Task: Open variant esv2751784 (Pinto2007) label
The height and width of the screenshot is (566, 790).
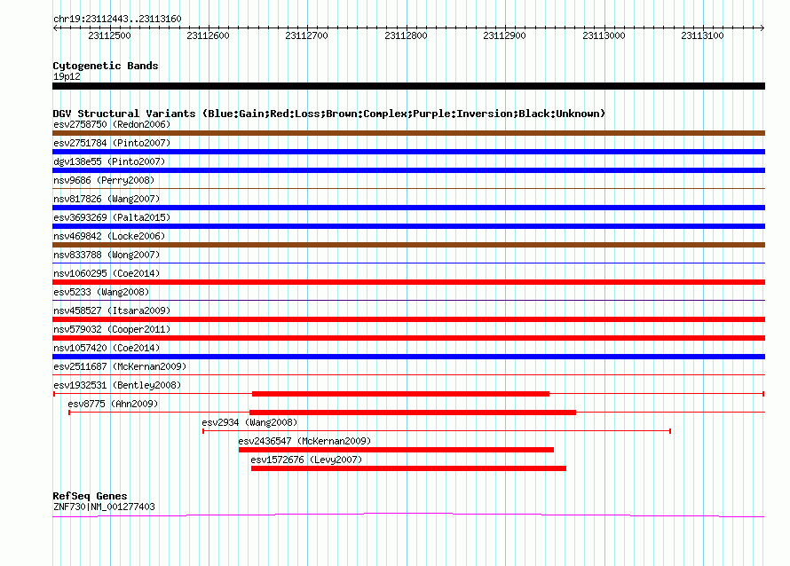Action: pyautogui.click(x=112, y=143)
